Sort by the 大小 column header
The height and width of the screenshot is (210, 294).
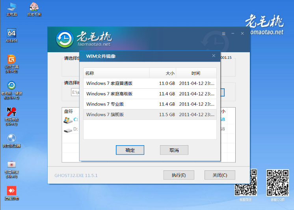pos(163,73)
